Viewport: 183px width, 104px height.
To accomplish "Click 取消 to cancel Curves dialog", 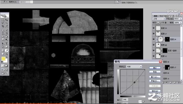I will [155, 72].
